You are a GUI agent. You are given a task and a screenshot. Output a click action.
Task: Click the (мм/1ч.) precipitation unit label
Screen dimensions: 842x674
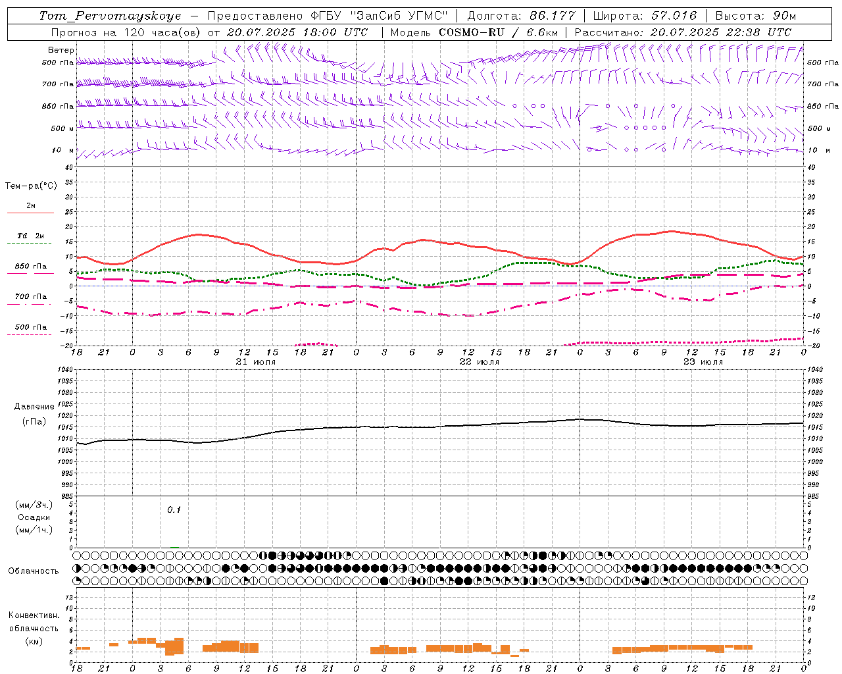tap(34, 530)
